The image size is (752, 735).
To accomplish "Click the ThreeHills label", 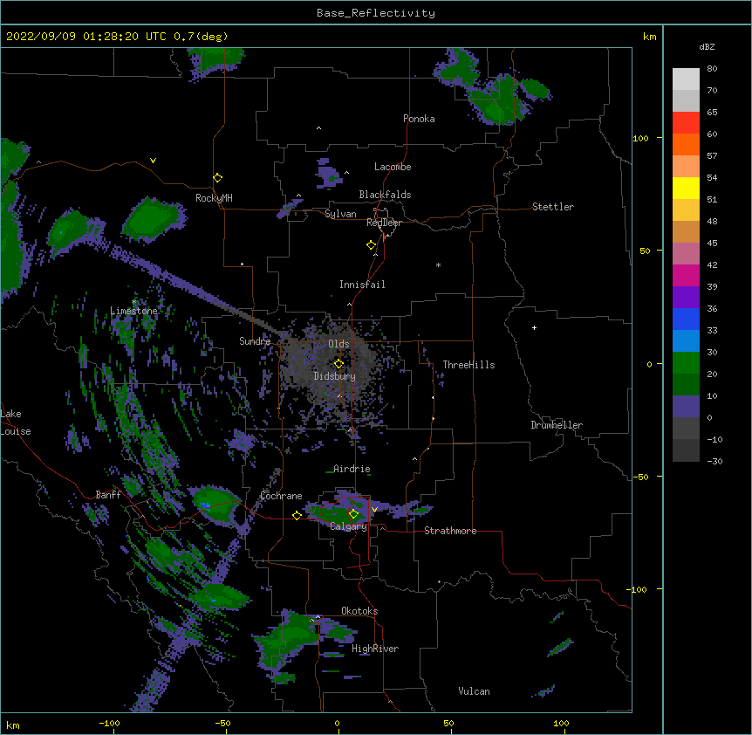I will [468, 365].
